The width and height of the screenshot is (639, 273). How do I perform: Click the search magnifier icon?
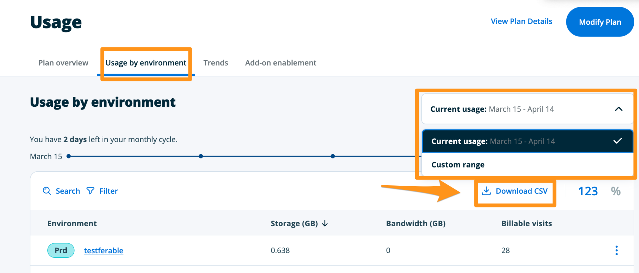click(46, 191)
